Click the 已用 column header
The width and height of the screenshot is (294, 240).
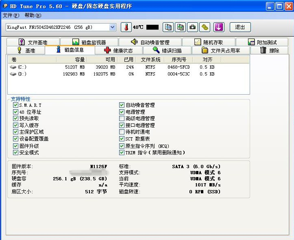(126, 60)
